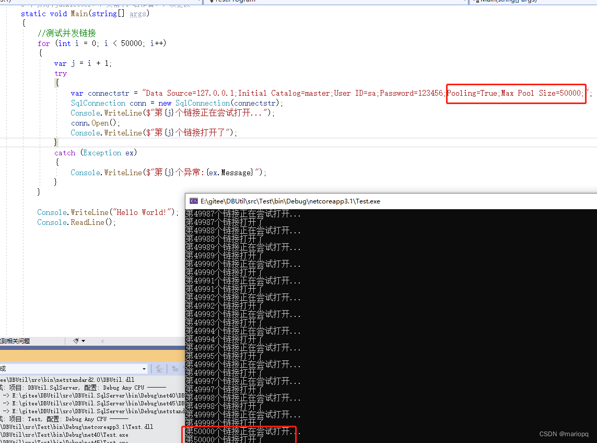Click the console icon in the Test.exe title bar
Image resolution: width=597 pixels, height=443 pixels.
194,201
